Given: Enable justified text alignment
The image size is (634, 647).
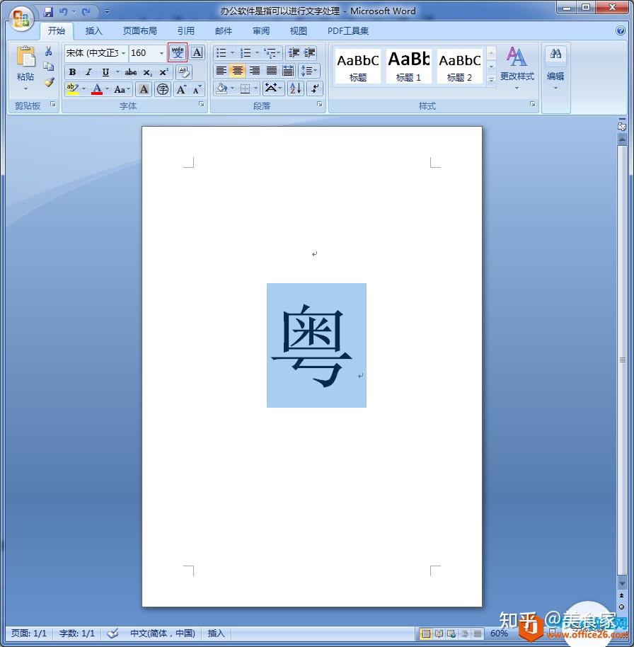Looking at the screenshot, I should 272,69.
